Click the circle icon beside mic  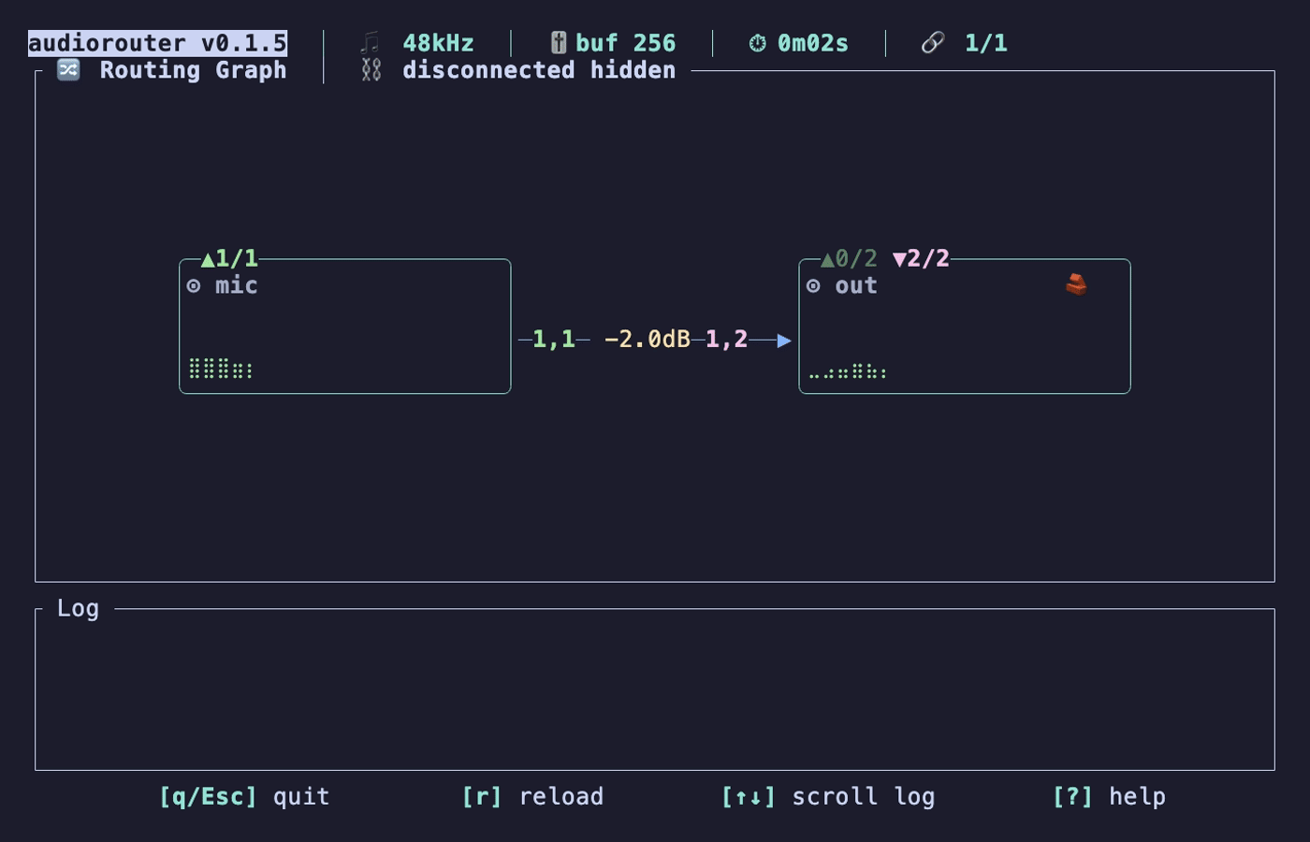coord(194,286)
